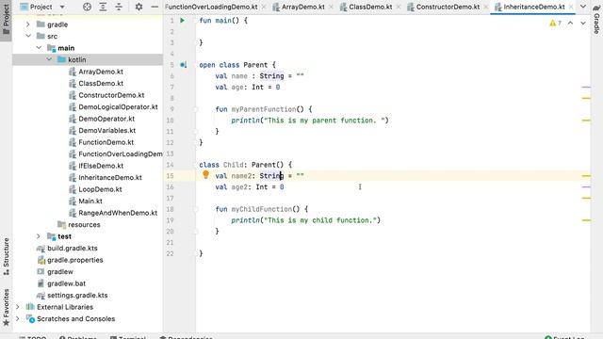Select DemoVariables.kt file

(106, 130)
